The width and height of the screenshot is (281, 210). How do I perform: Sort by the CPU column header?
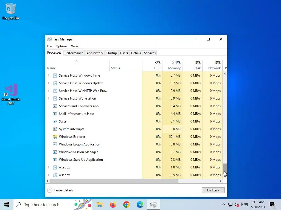(152, 65)
